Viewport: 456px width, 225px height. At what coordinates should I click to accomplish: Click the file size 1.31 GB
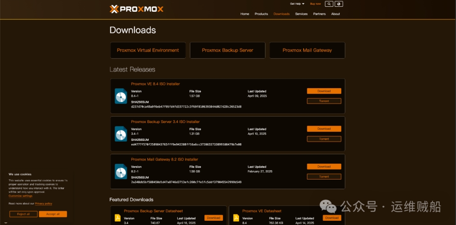[x=195, y=134]
